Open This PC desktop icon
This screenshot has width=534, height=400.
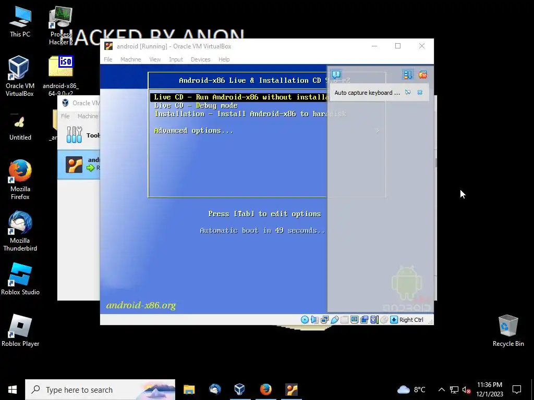point(20,22)
